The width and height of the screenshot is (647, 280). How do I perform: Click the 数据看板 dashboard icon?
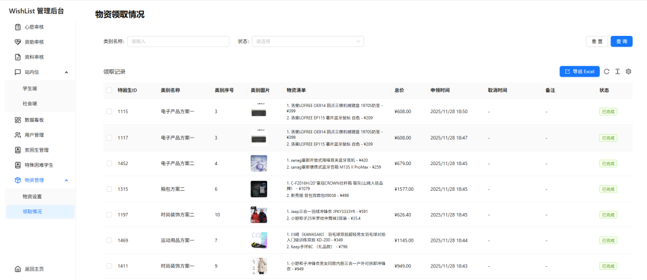tap(18, 120)
